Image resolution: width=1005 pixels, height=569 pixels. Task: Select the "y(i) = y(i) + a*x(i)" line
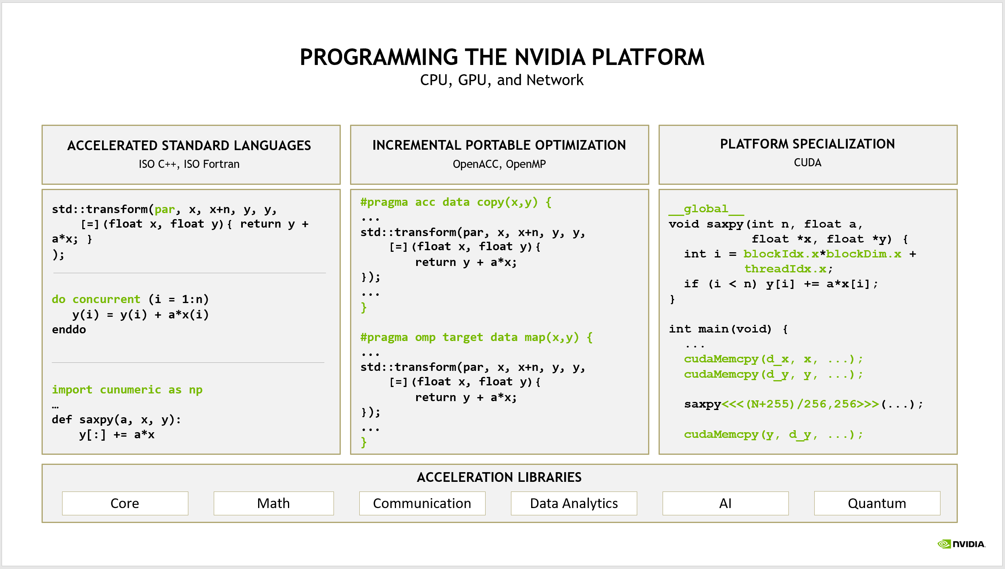141,315
